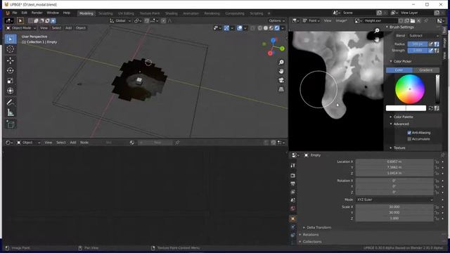Switch to the Scripting workspace tab
The image size is (450, 253).
(256, 13)
